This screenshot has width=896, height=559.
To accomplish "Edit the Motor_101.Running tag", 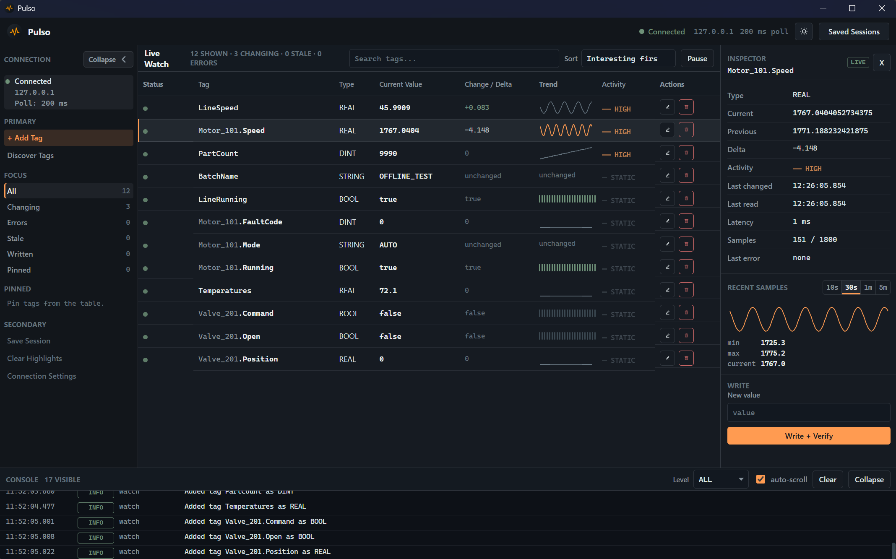I will coord(667,267).
